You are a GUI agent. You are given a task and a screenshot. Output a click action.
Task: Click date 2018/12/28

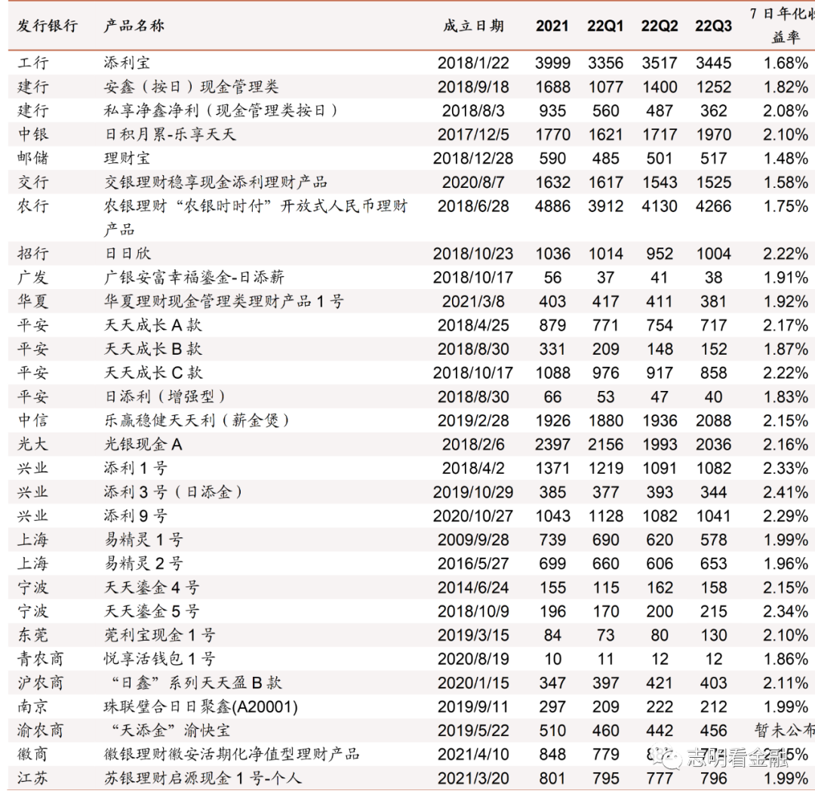pyautogui.click(x=473, y=158)
